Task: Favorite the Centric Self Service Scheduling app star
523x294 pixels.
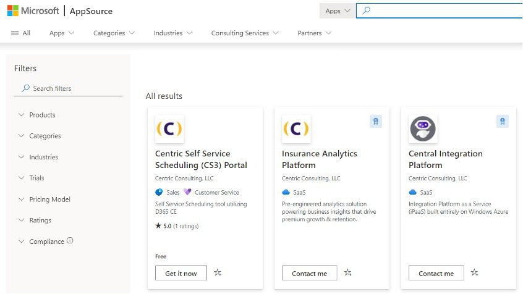Action: click(218, 272)
